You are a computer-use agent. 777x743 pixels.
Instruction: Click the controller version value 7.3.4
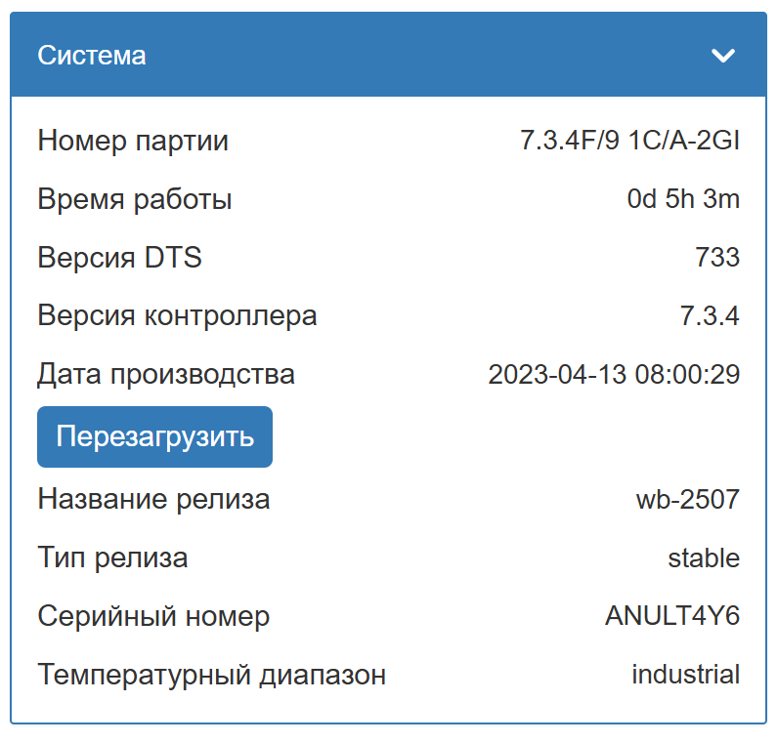710,316
